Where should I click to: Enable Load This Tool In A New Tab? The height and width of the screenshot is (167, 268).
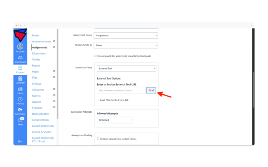(98, 100)
